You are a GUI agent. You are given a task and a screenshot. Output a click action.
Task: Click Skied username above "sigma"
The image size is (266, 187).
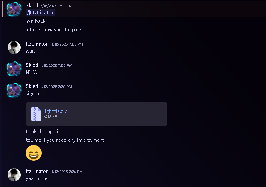click(x=32, y=86)
